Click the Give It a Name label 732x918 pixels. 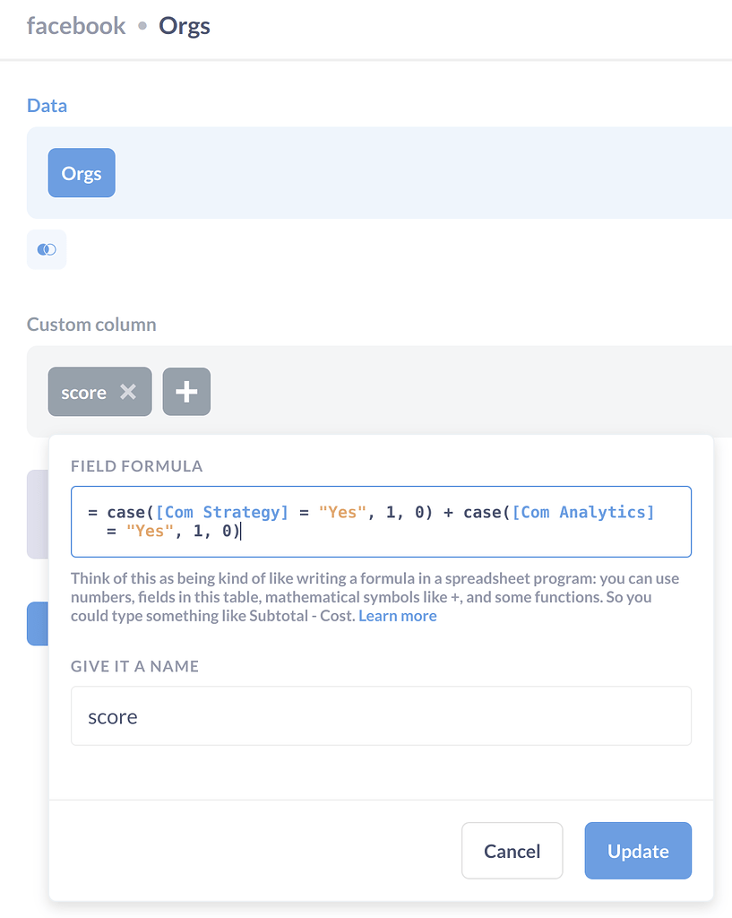coord(134,666)
